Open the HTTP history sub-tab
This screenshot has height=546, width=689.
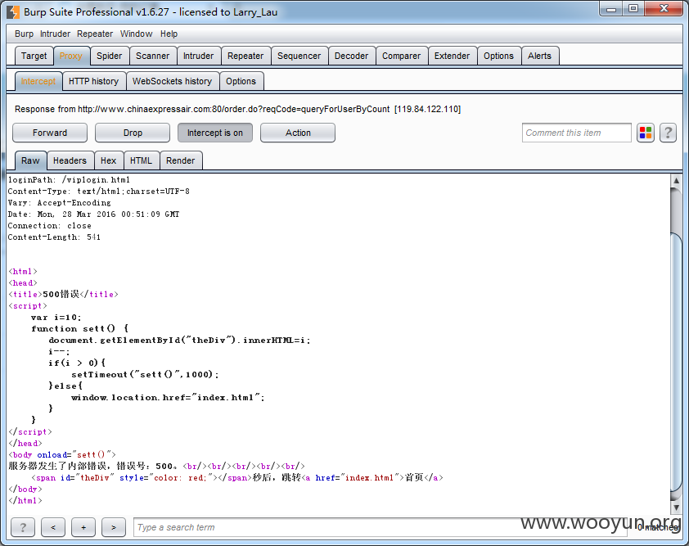coord(93,81)
